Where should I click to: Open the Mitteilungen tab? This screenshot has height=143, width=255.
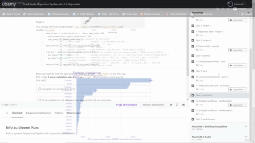tap(74, 113)
